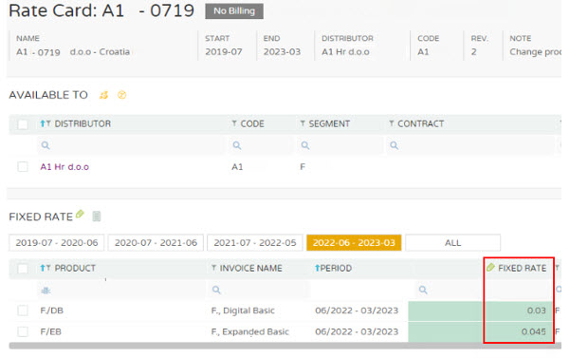Click the search icon under SEGMENT column
Screen dimensions: 570x358
click(x=305, y=145)
